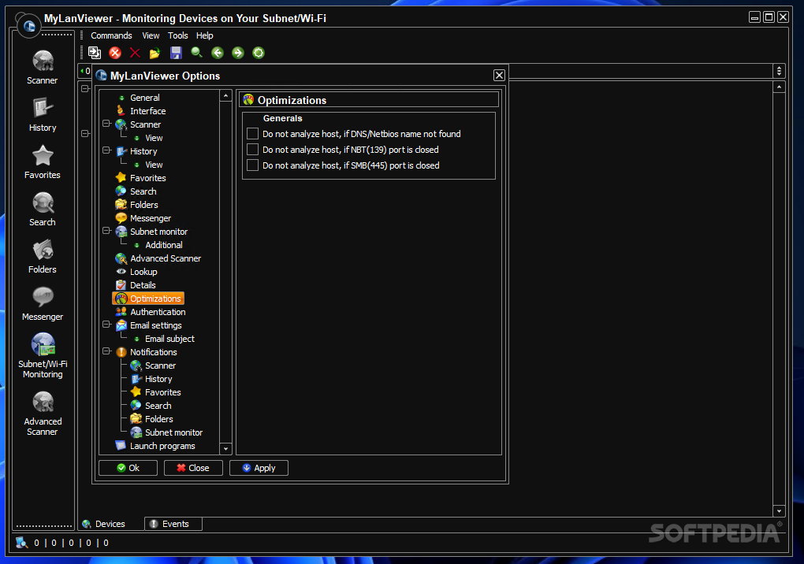Switch to the Events tab
The image size is (804, 564).
[x=173, y=524]
